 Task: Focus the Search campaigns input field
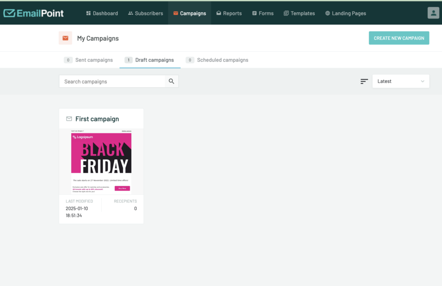112,81
